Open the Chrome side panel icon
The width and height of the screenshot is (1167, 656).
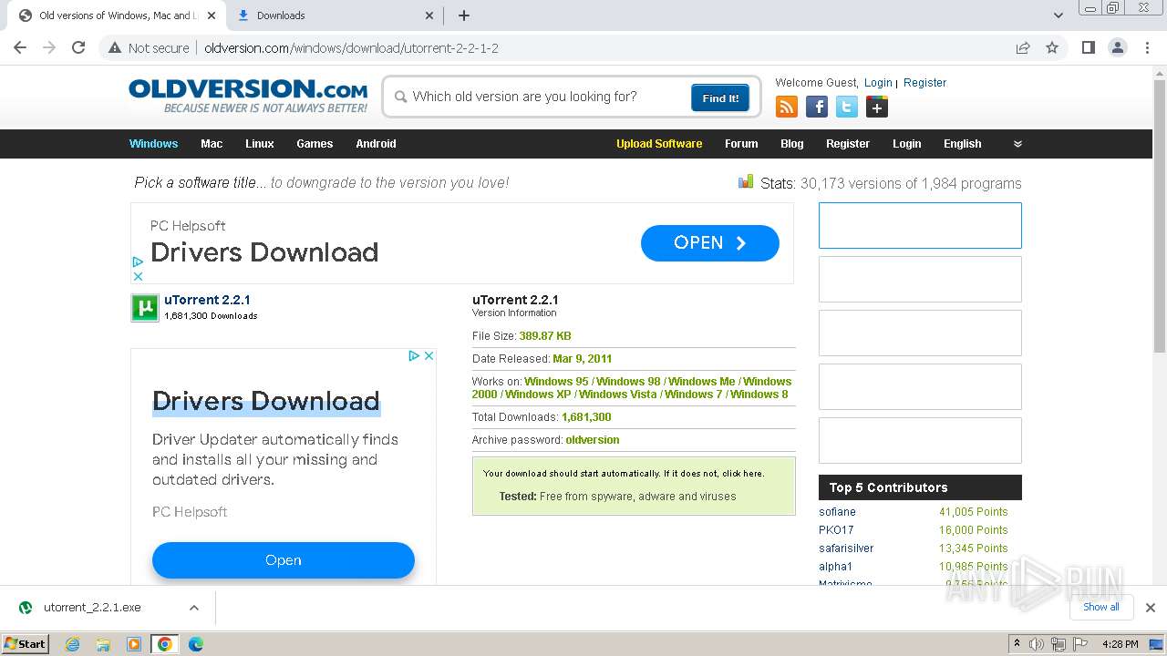pos(1088,48)
